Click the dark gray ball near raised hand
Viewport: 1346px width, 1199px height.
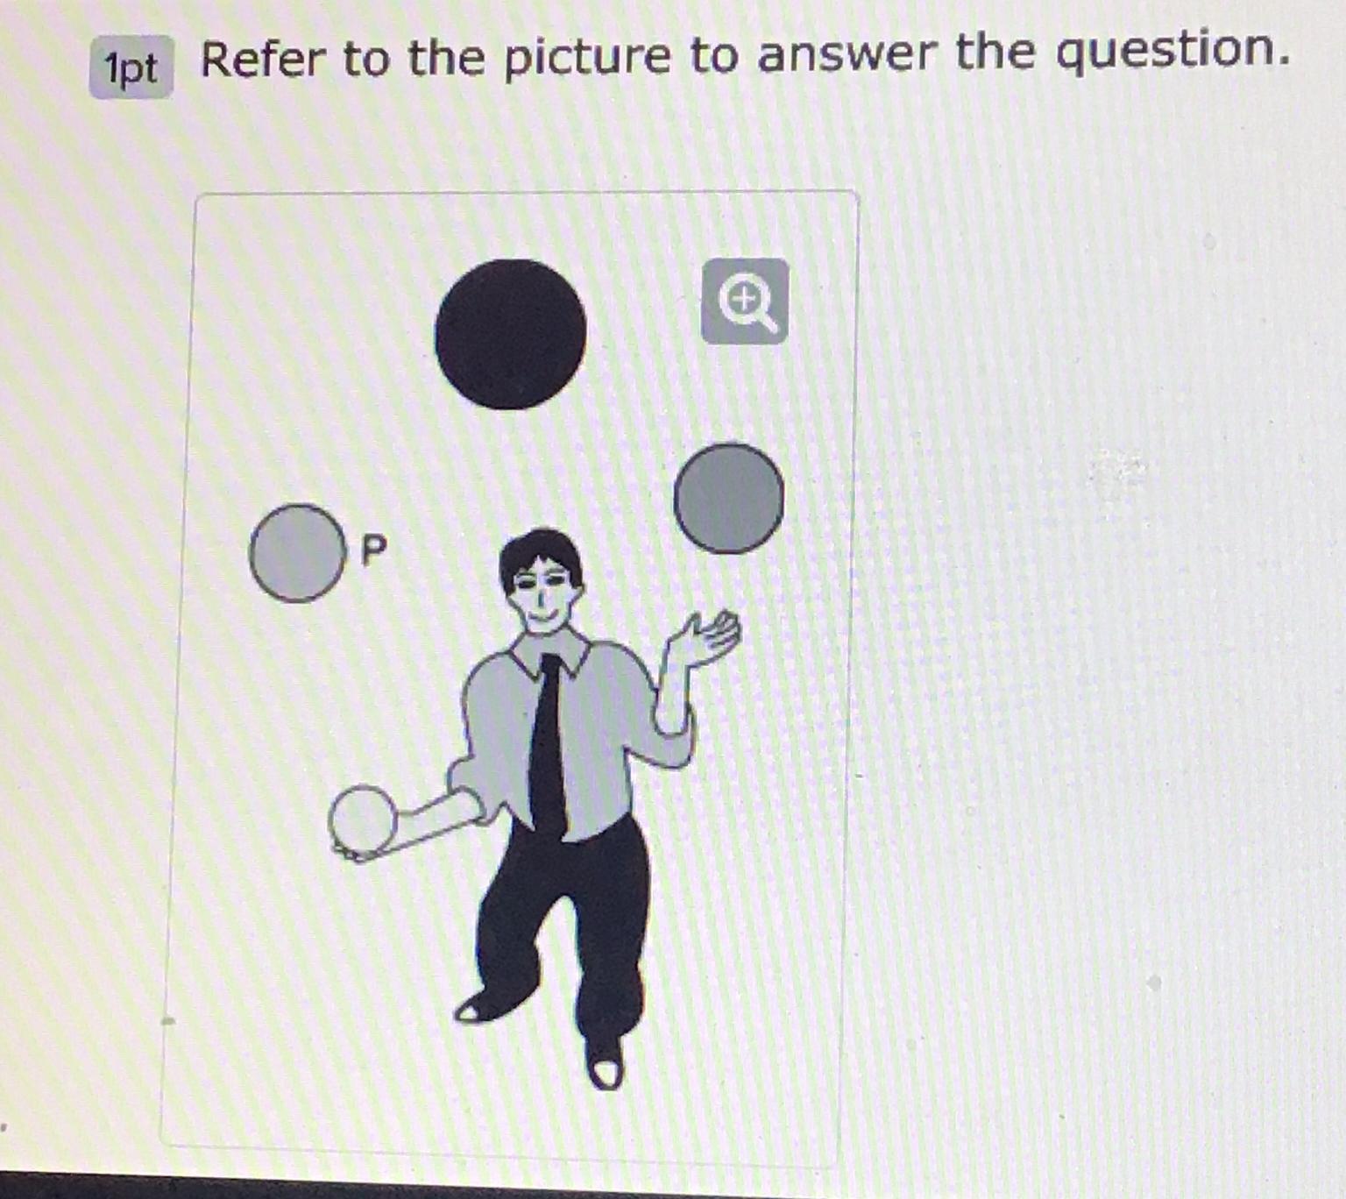click(729, 498)
